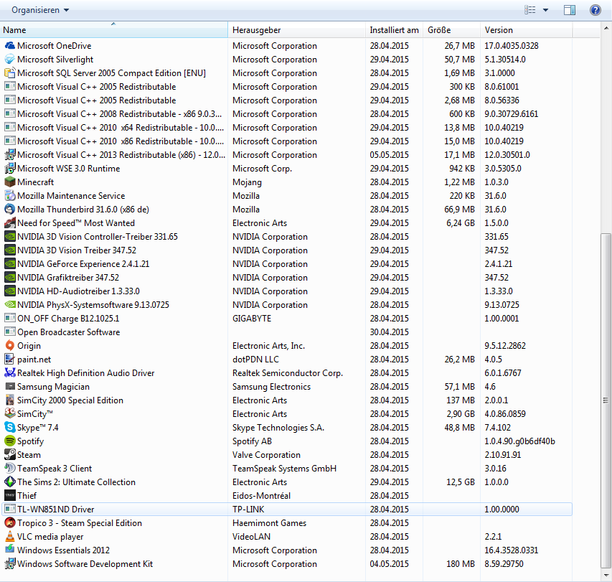The width and height of the screenshot is (612, 582).
Task: Expand the view options dropdown arrow
Action: [546, 10]
